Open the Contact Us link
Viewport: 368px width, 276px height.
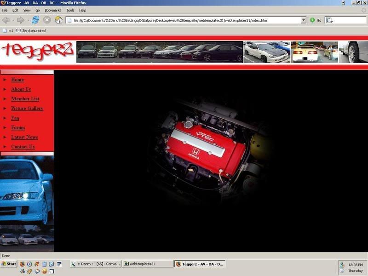(x=23, y=147)
